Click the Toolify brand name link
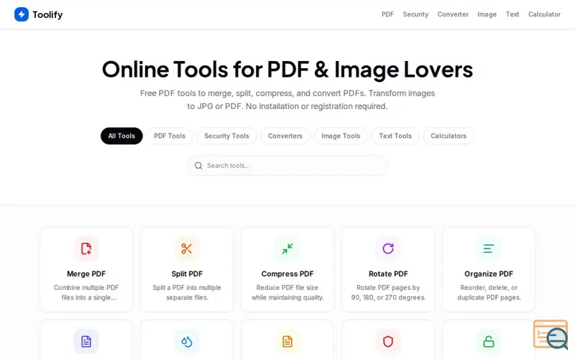This screenshot has width=575, height=359. coord(47,14)
